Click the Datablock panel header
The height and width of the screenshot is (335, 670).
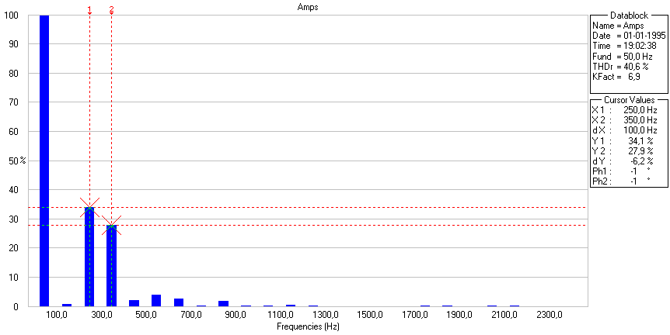[627, 16]
